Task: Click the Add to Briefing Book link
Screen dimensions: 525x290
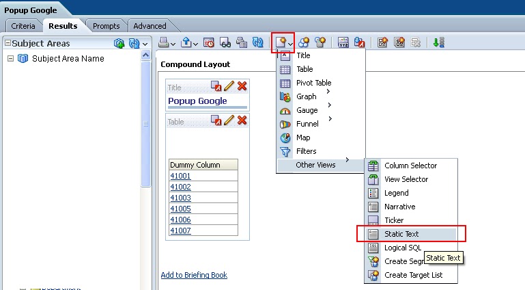Action: click(x=194, y=275)
